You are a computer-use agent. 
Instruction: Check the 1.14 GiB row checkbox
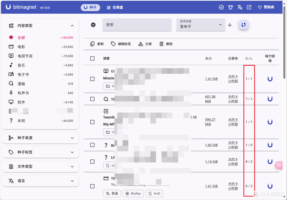pyautogui.click(x=92, y=161)
